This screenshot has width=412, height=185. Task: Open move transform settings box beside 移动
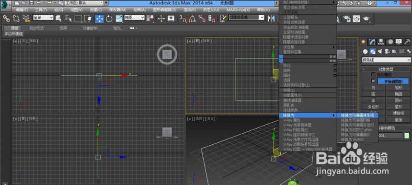(335, 66)
